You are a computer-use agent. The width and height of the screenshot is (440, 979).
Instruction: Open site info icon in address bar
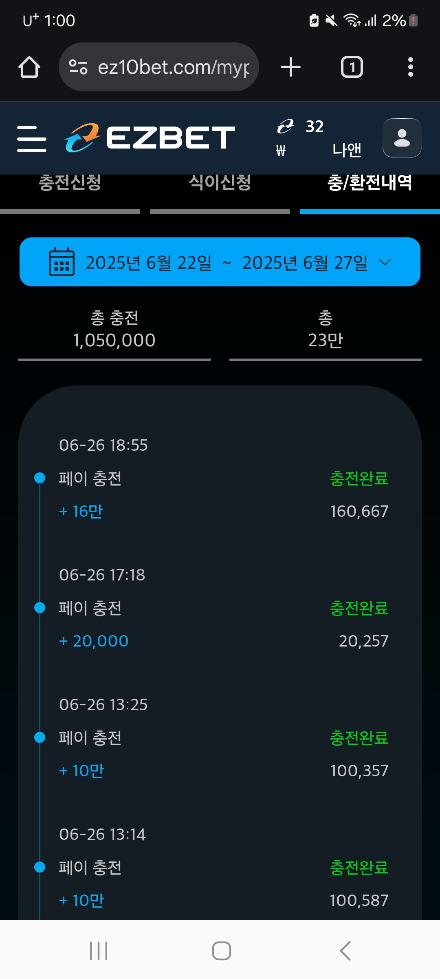[78, 67]
